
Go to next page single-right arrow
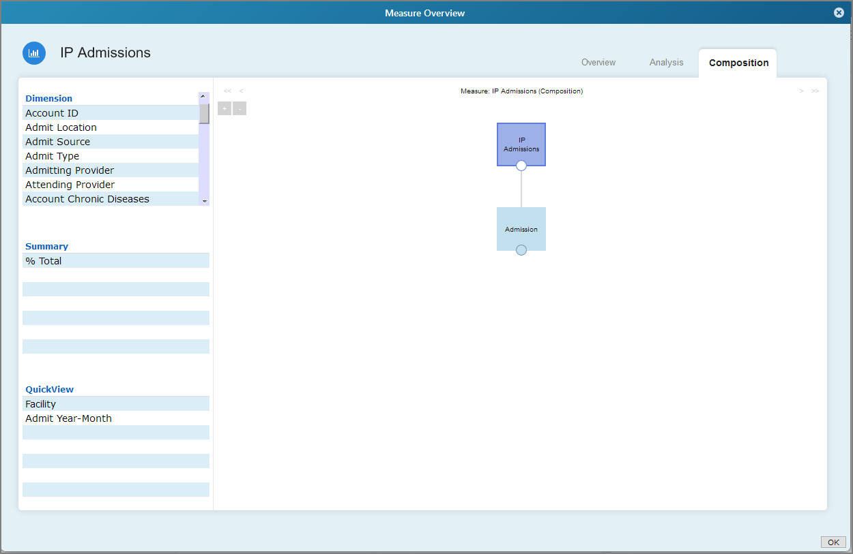pos(801,91)
